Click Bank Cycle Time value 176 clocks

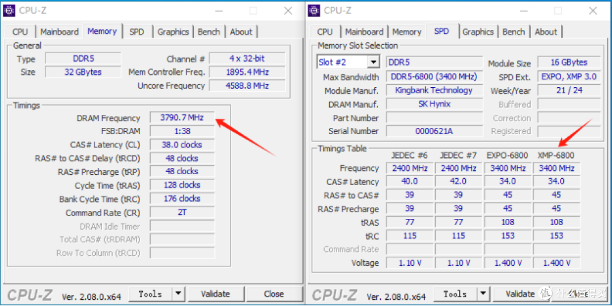[182, 199]
